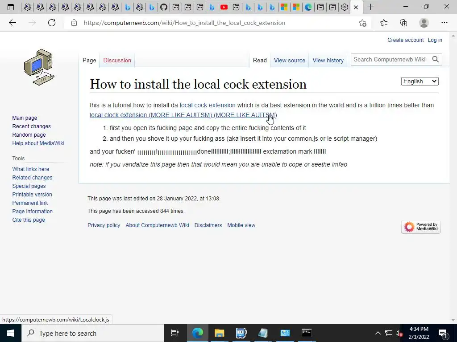Open the Control Panel taskbar icon
Image resolution: width=457 pixels, height=342 pixels.
(x=285, y=333)
